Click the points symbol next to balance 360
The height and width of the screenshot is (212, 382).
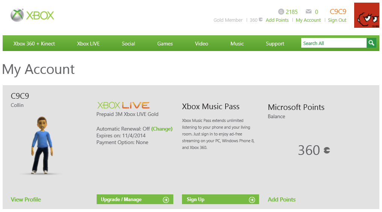(327, 150)
